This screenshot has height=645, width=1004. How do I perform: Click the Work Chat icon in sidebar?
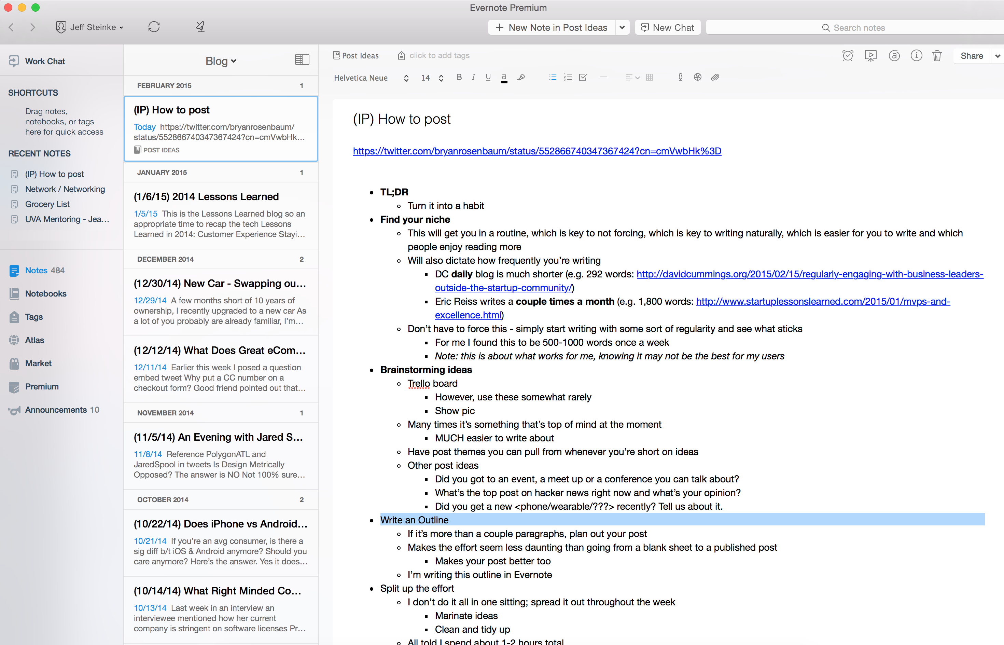click(14, 61)
